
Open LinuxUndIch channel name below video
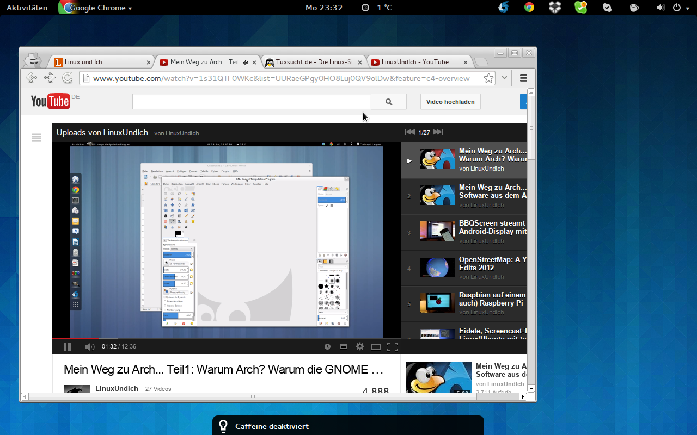pos(117,388)
